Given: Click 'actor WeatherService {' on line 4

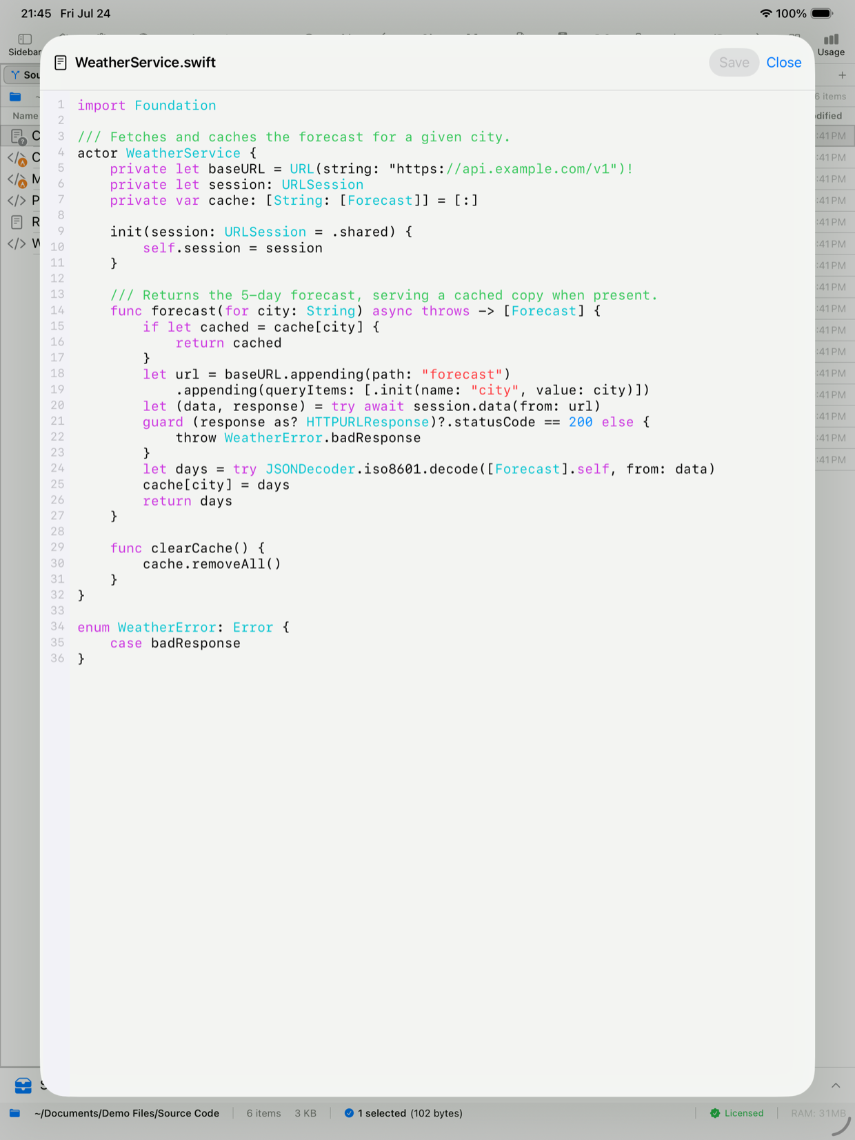Looking at the screenshot, I should pos(167,153).
